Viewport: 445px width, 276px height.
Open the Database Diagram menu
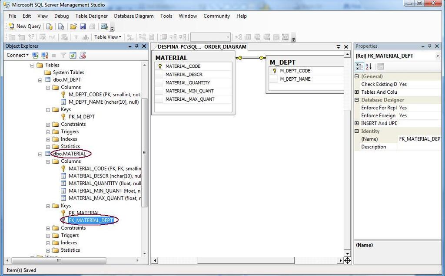[134, 16]
